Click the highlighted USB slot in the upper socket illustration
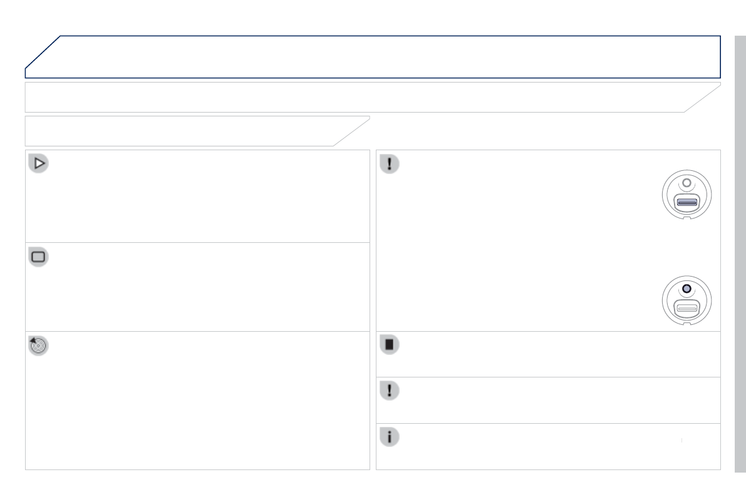 pyautogui.click(x=686, y=202)
